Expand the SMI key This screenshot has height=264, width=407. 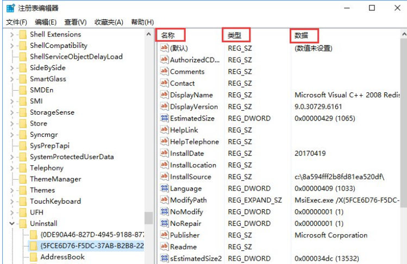(x=11, y=101)
